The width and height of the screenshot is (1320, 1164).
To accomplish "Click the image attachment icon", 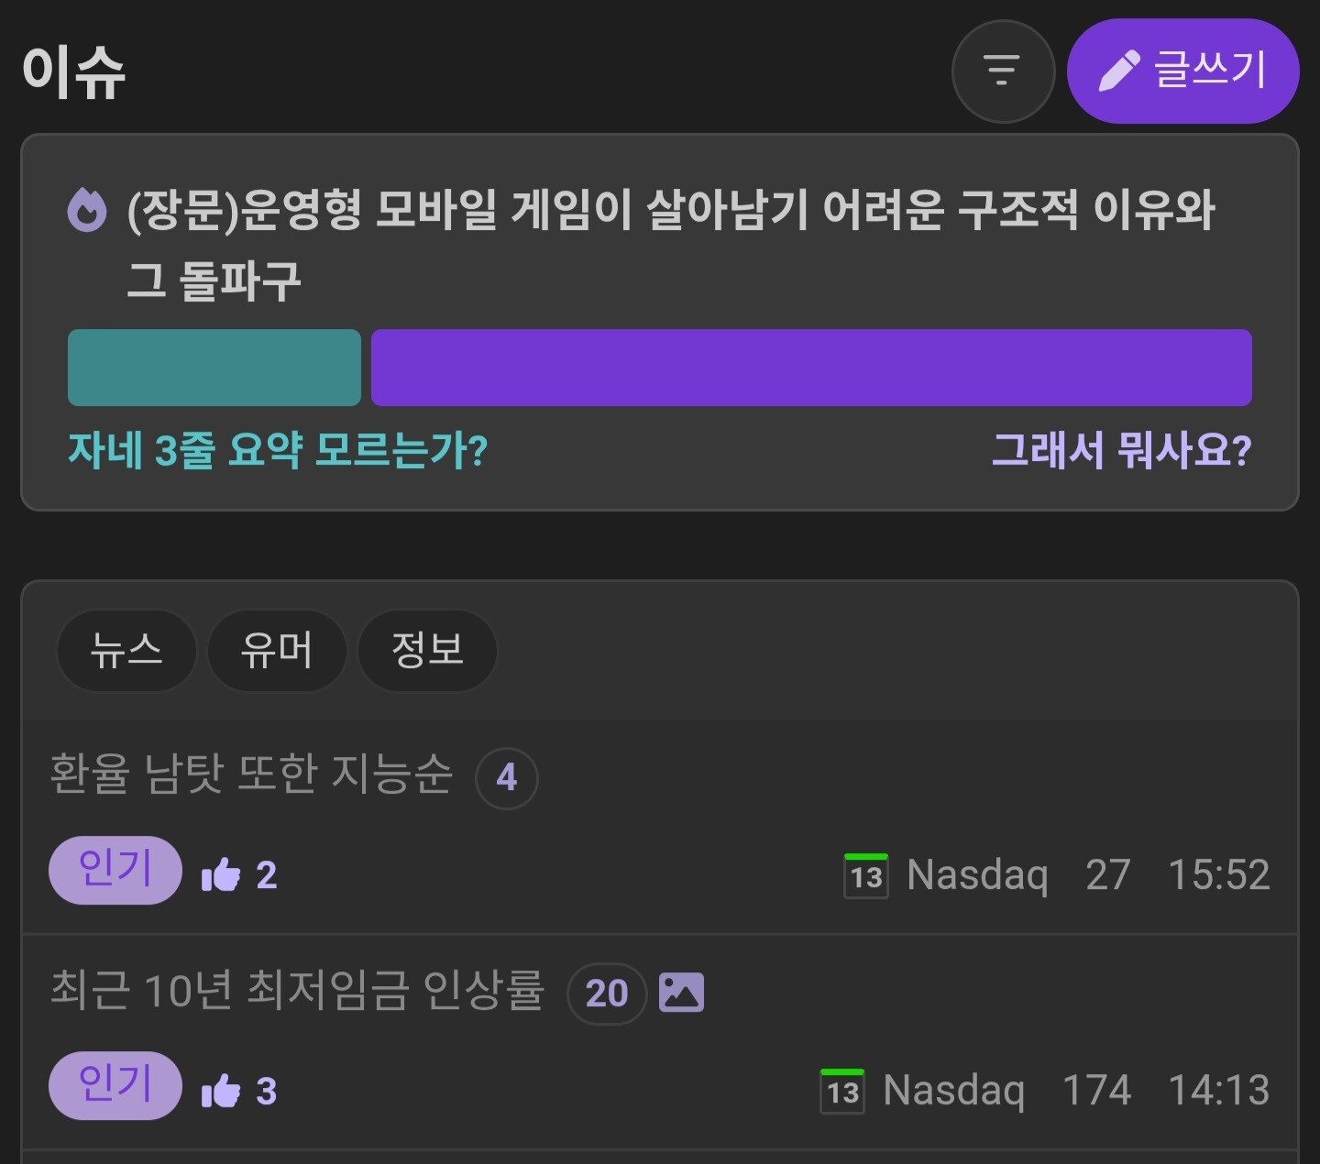I will click(x=681, y=993).
